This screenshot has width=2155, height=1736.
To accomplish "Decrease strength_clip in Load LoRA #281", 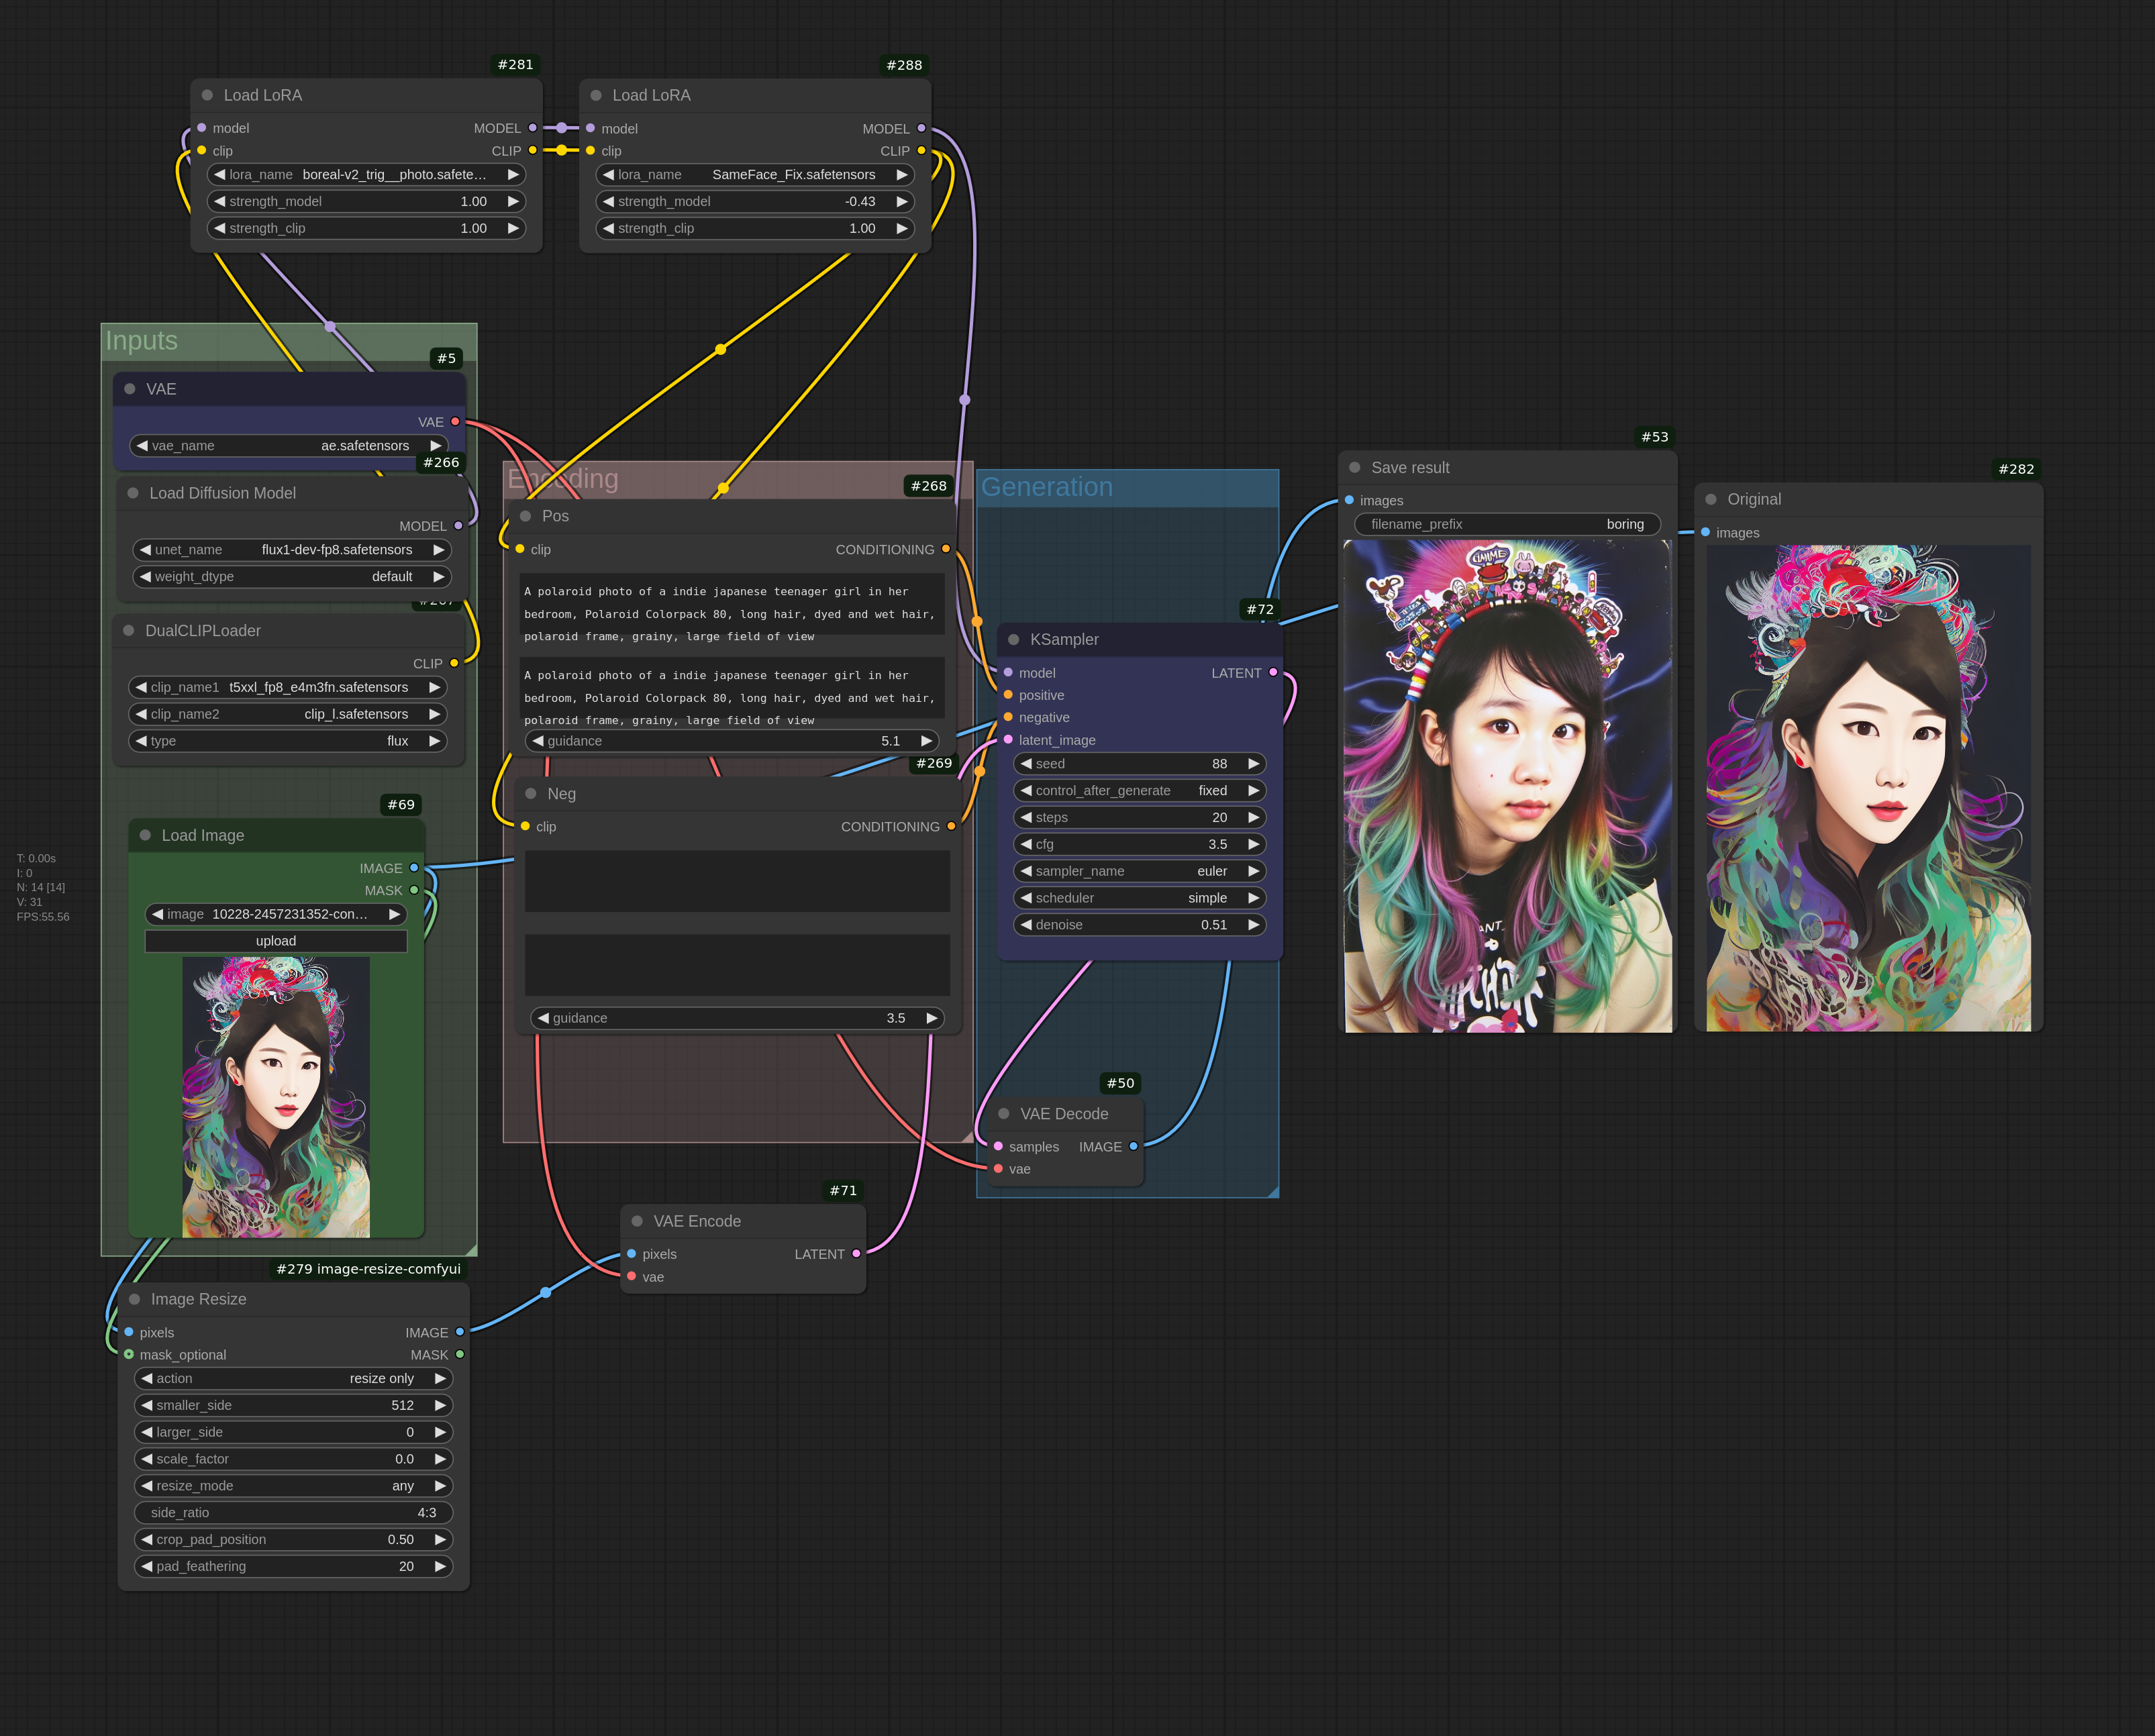I will click(x=220, y=228).
